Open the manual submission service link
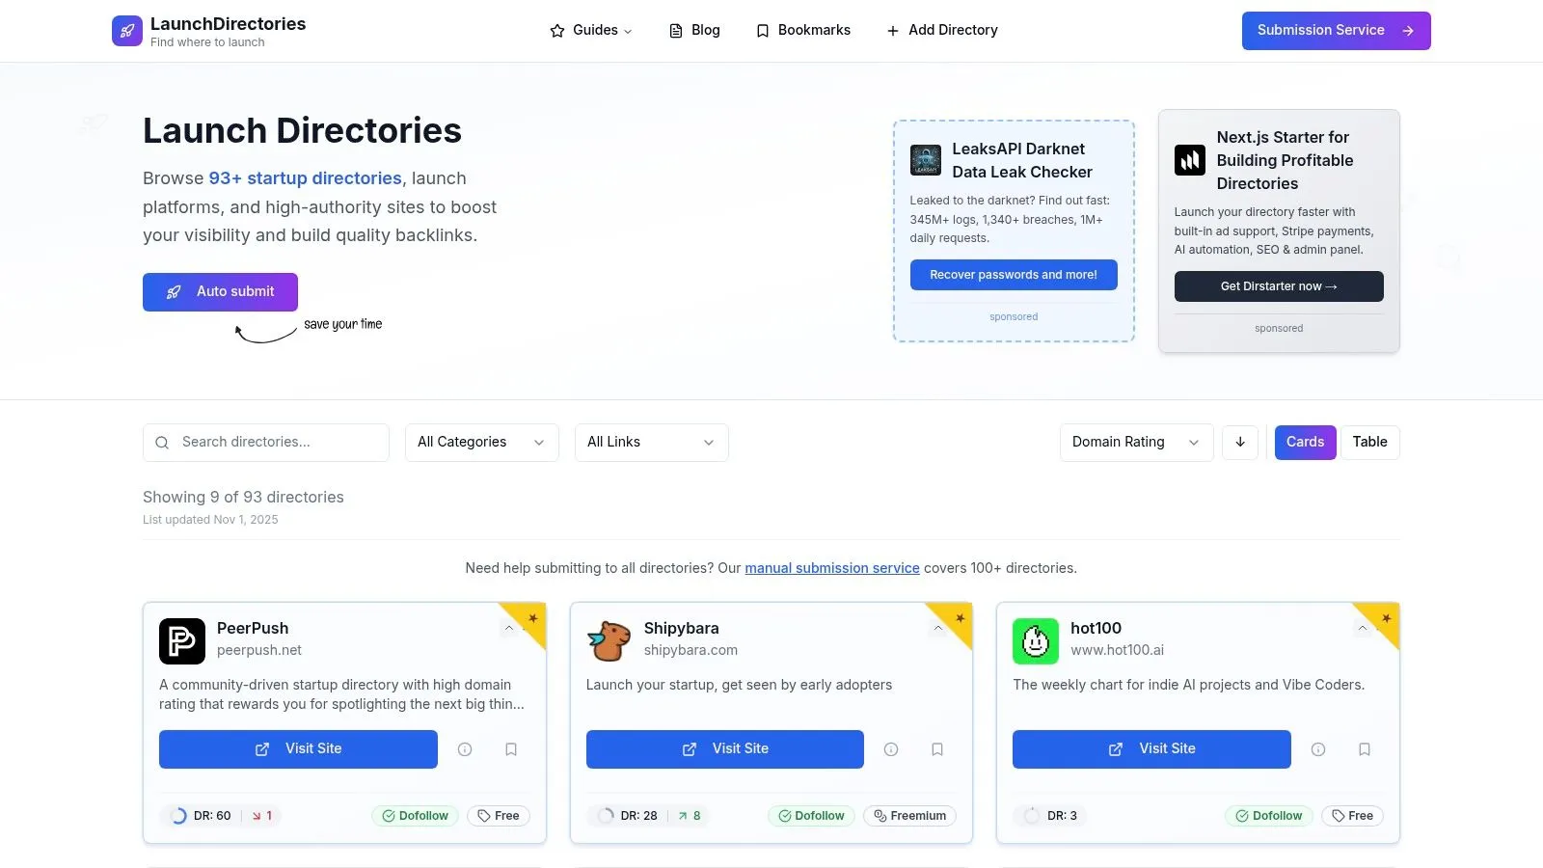1543x868 pixels. click(x=831, y=568)
